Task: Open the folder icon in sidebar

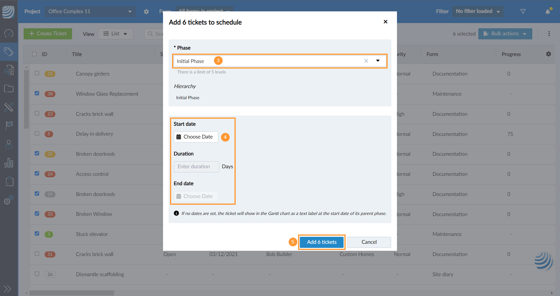Action: pyautogui.click(x=9, y=88)
